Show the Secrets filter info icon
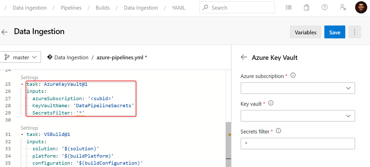Screen dimensions: 370x167 click(278, 131)
